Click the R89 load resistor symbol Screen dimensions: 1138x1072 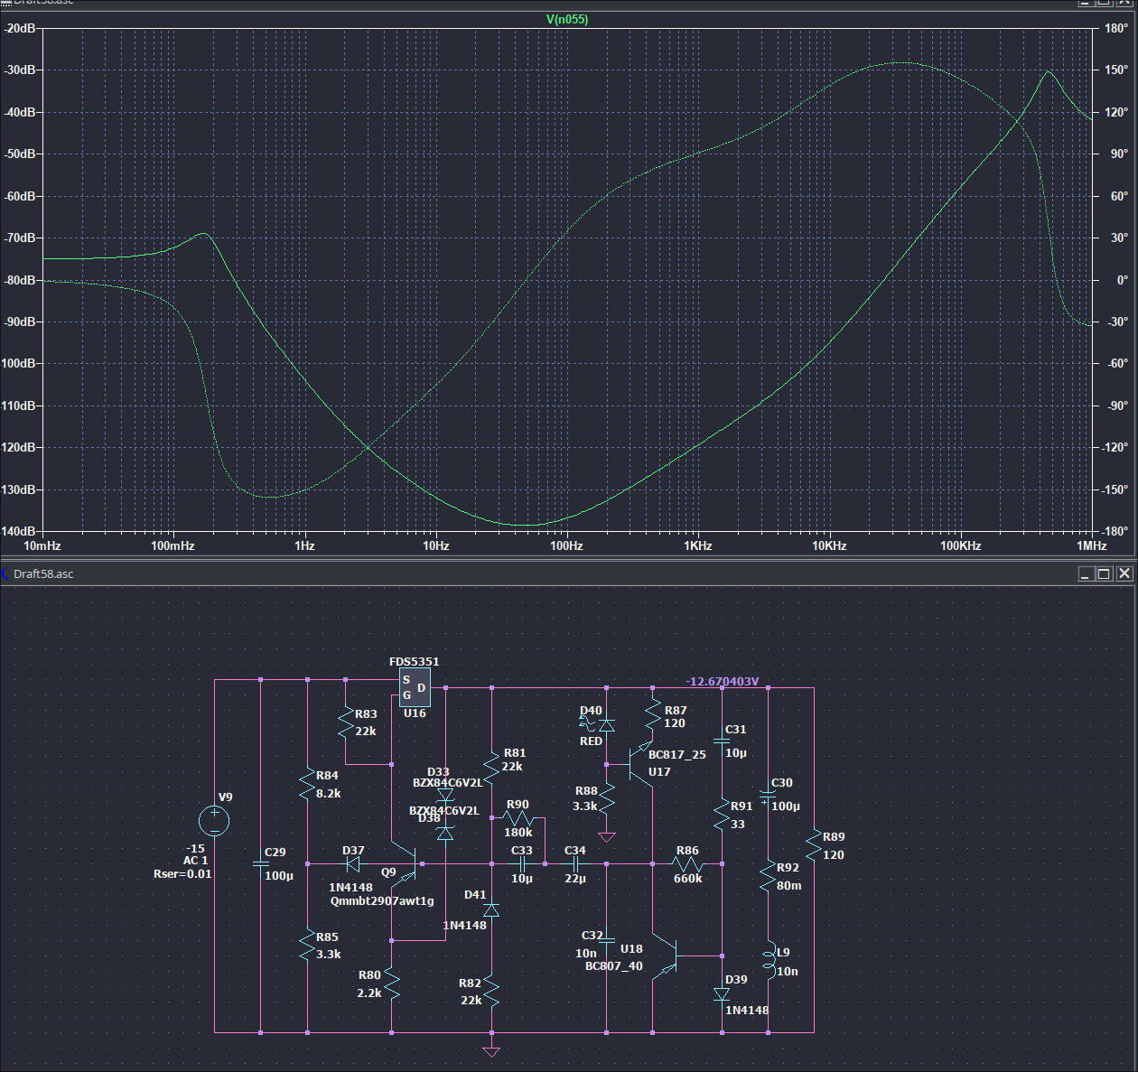(x=814, y=845)
